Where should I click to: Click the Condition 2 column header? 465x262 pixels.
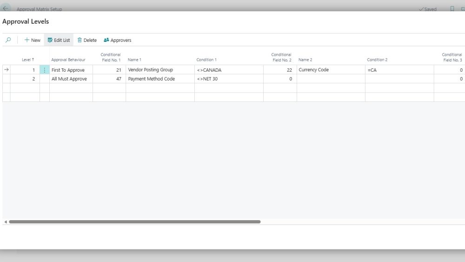click(377, 60)
